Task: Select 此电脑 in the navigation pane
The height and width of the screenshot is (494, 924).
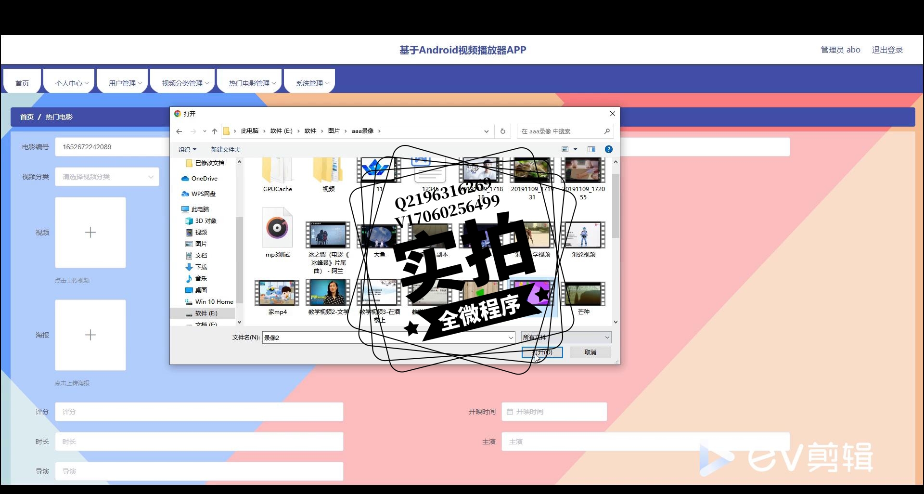Action: 195,209
